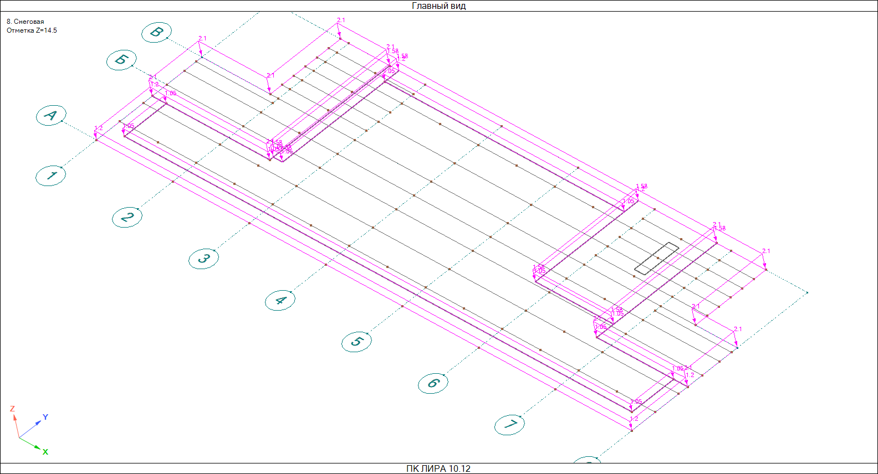Select the small rectangular opening in the slab
Image resolution: width=878 pixels, height=474 pixels.
point(656,258)
